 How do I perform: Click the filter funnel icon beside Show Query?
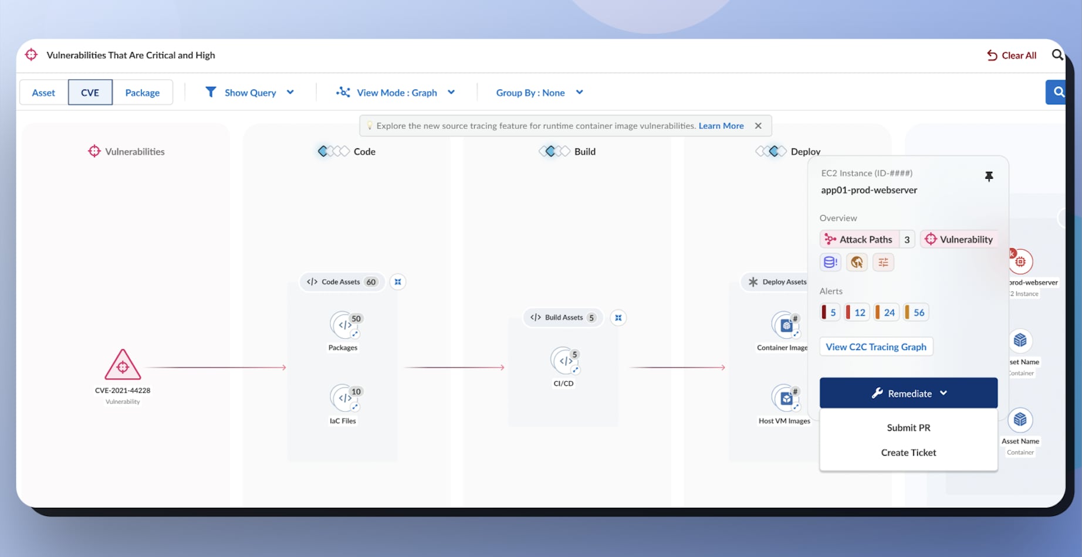pyautogui.click(x=211, y=92)
